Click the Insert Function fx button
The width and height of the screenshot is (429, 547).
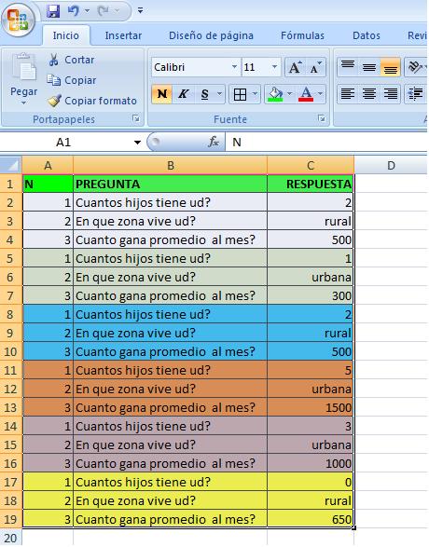(214, 142)
